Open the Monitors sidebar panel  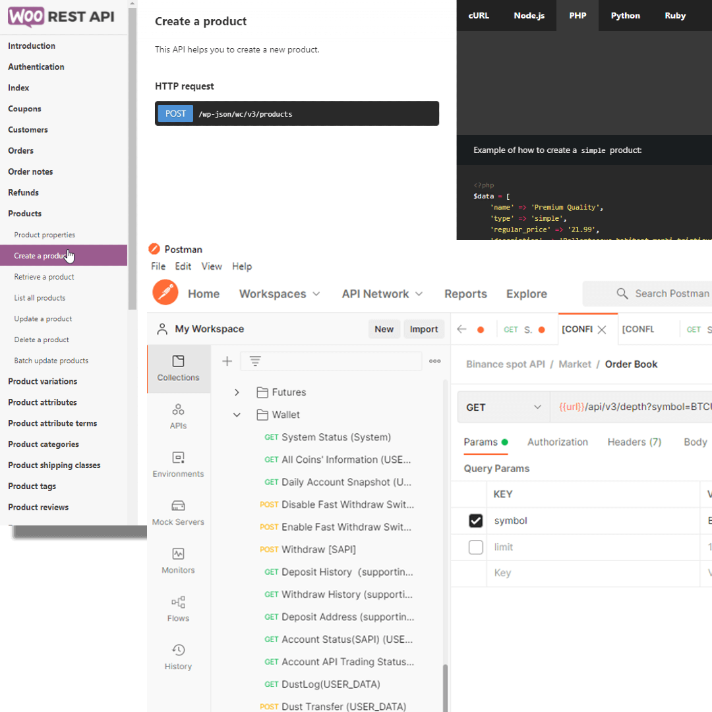[178, 561]
